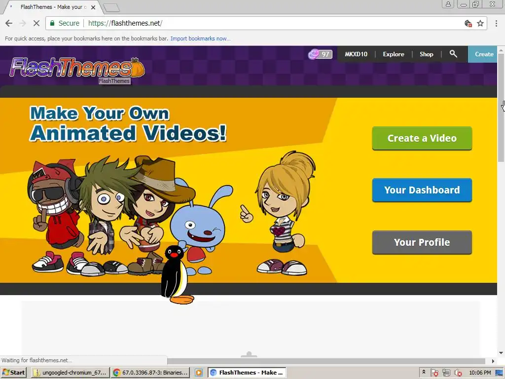Click the Your Dashboard button
The height and width of the screenshot is (379, 505).
coord(422,190)
